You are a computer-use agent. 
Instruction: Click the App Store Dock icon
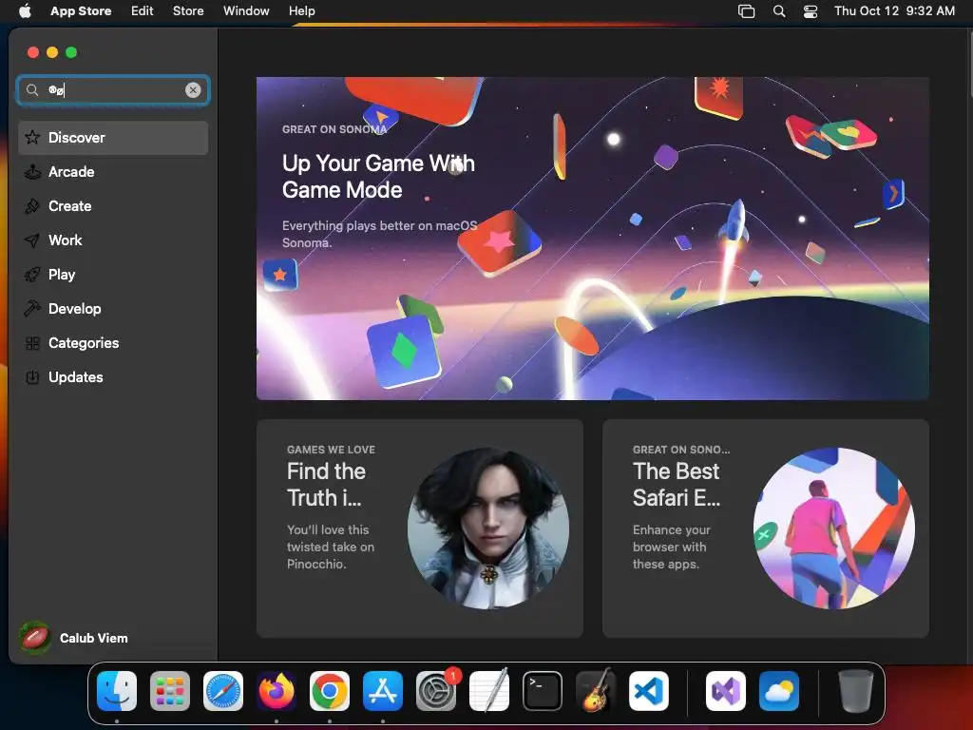click(383, 691)
